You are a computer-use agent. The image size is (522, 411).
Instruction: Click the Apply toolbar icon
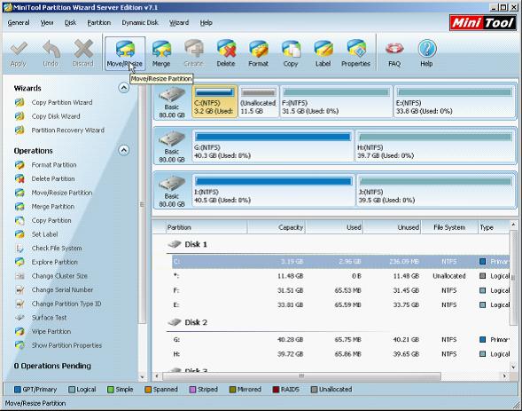point(19,54)
